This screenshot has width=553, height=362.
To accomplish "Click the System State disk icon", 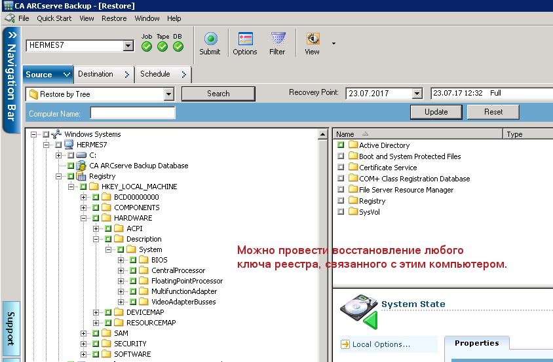I will tap(359, 312).
